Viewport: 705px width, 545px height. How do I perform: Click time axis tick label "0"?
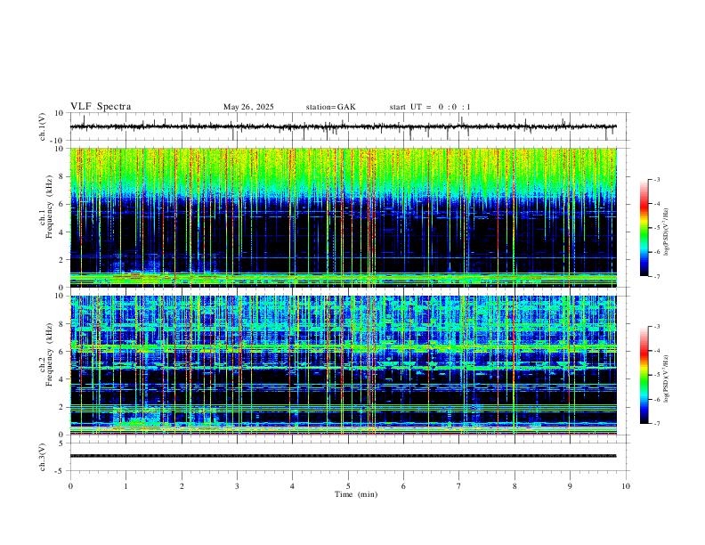70,486
